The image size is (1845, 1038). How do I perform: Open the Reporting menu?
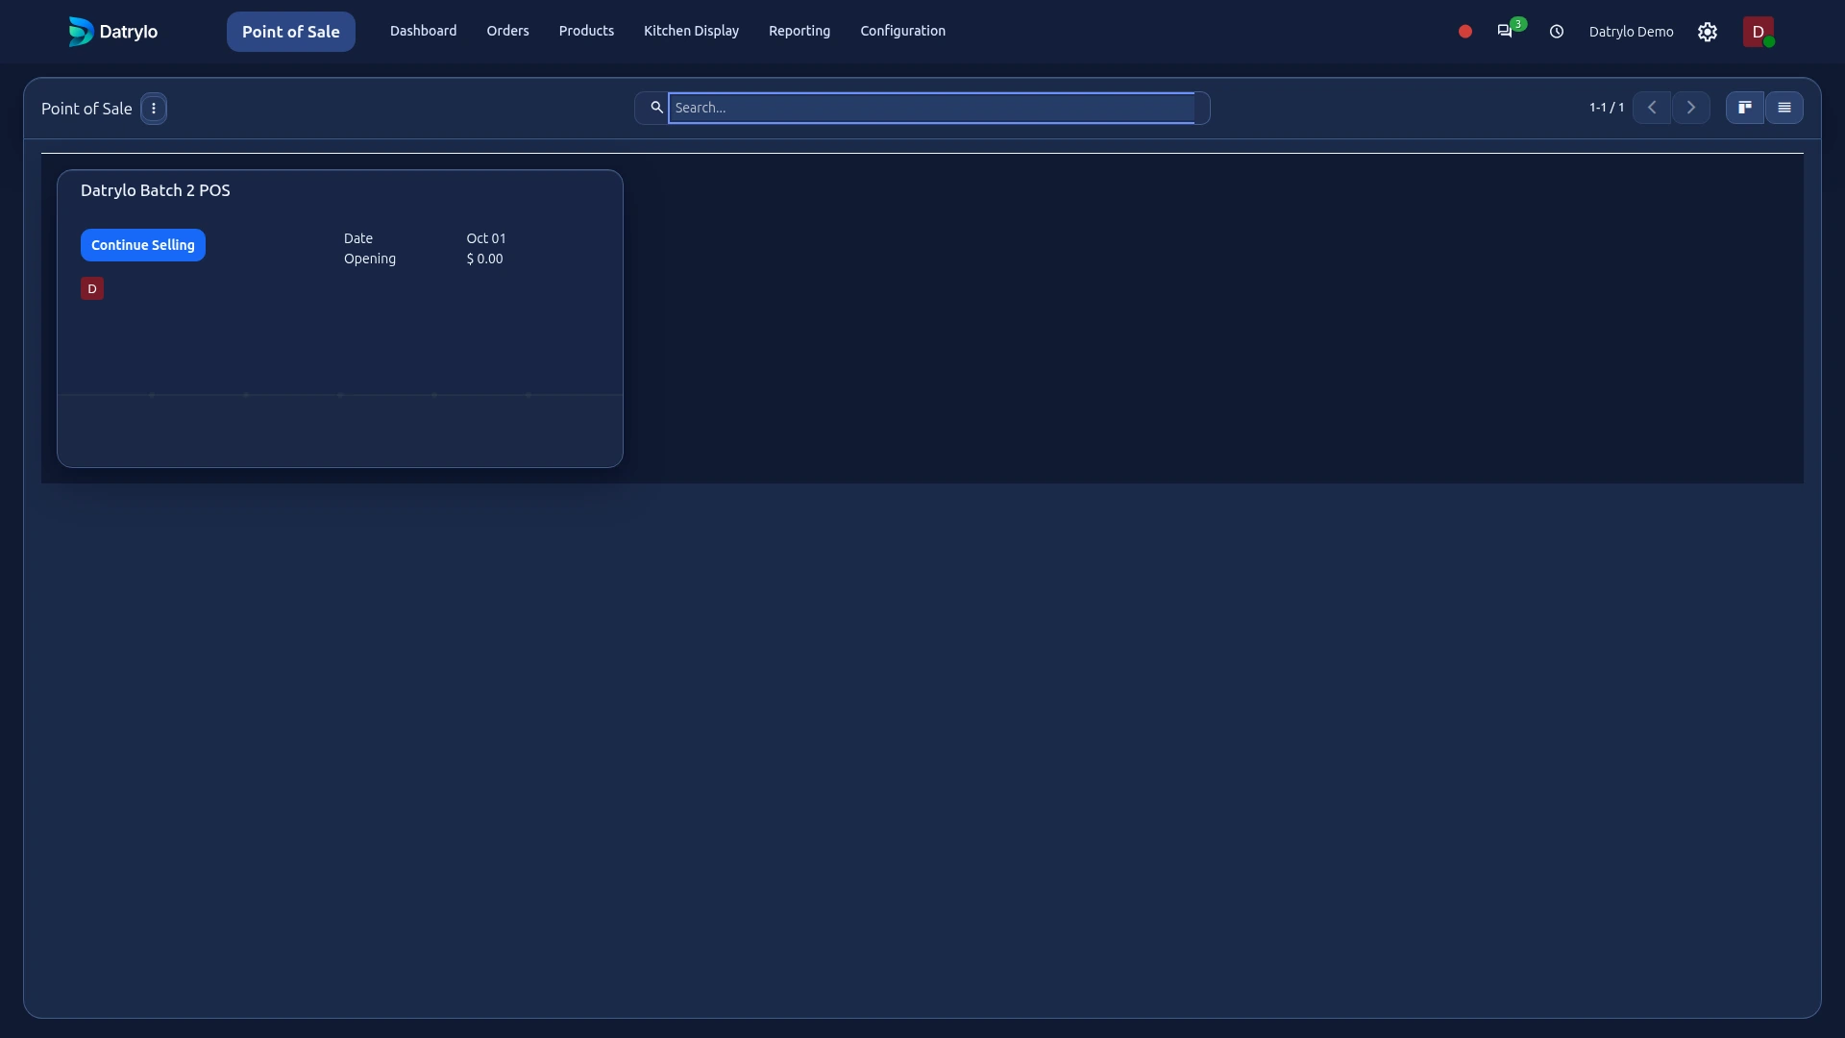pyautogui.click(x=799, y=31)
